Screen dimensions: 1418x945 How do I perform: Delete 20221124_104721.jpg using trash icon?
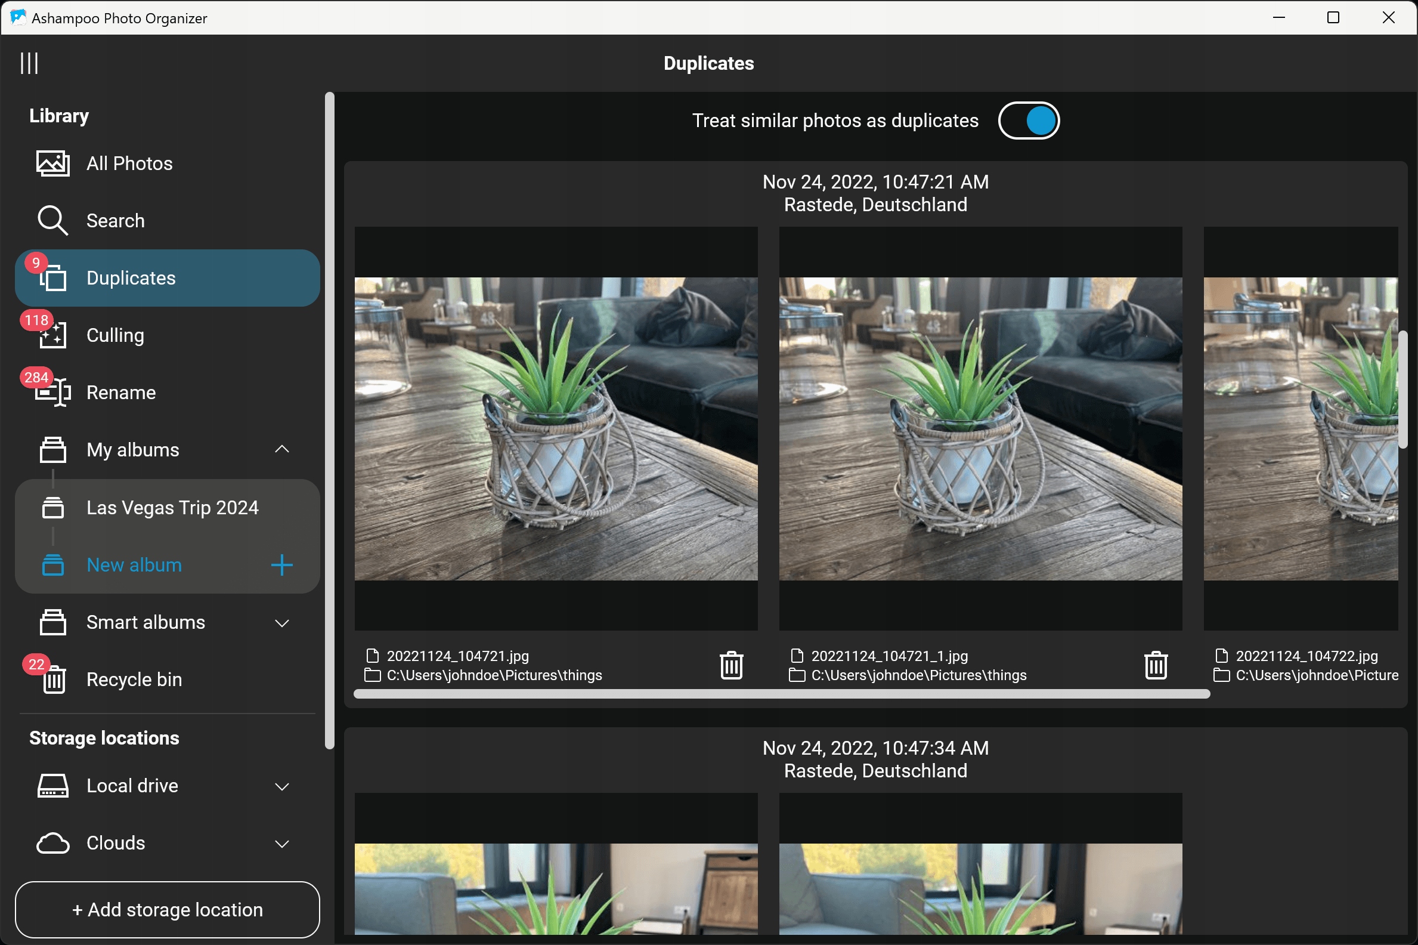(731, 665)
